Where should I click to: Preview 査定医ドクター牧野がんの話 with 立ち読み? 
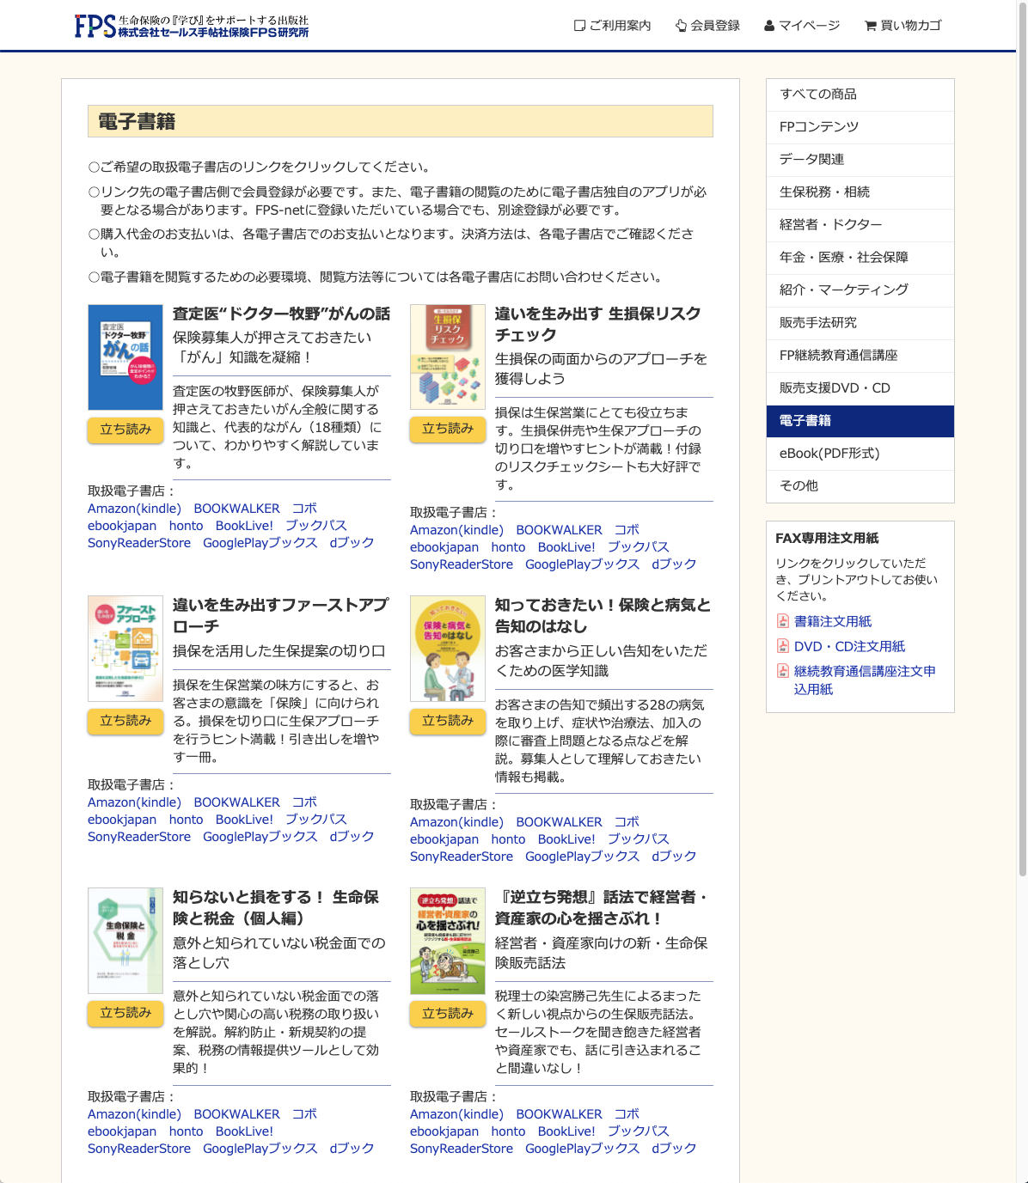(x=125, y=430)
